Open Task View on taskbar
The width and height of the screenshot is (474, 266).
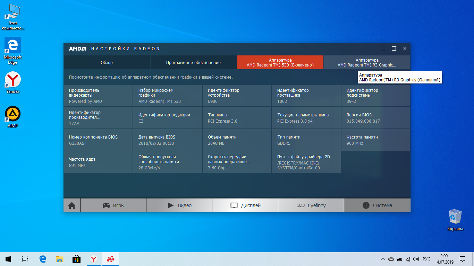click(x=25, y=259)
